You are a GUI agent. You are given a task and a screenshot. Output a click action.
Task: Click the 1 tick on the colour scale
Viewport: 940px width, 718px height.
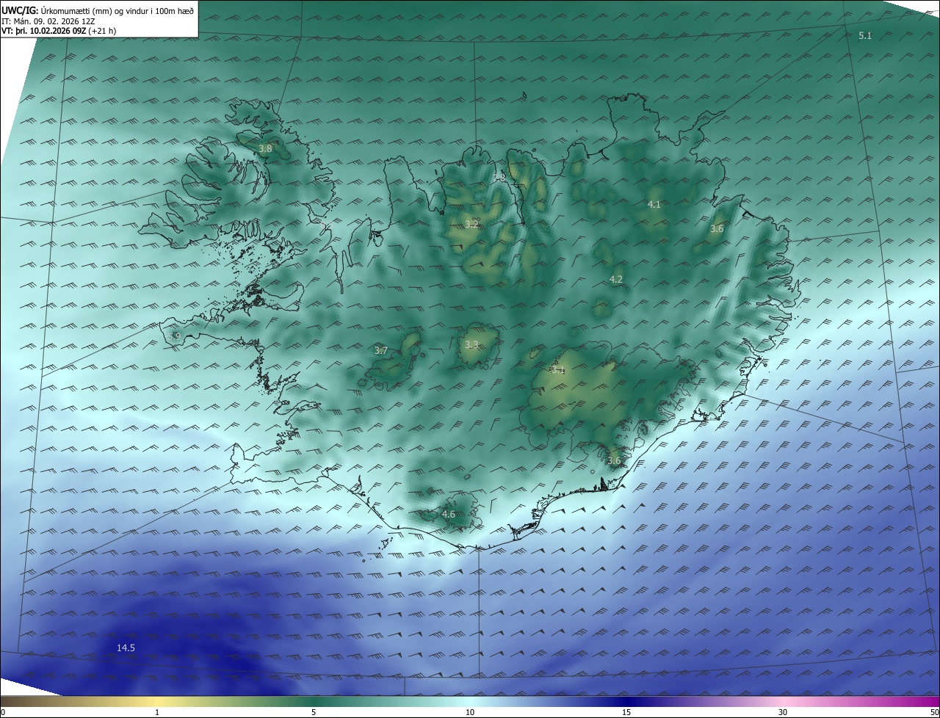(x=157, y=712)
